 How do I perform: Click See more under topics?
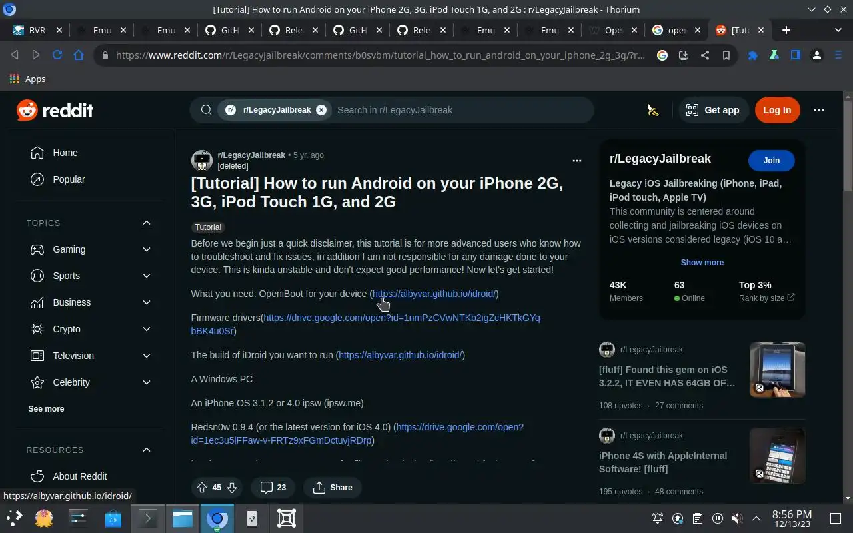tap(46, 409)
